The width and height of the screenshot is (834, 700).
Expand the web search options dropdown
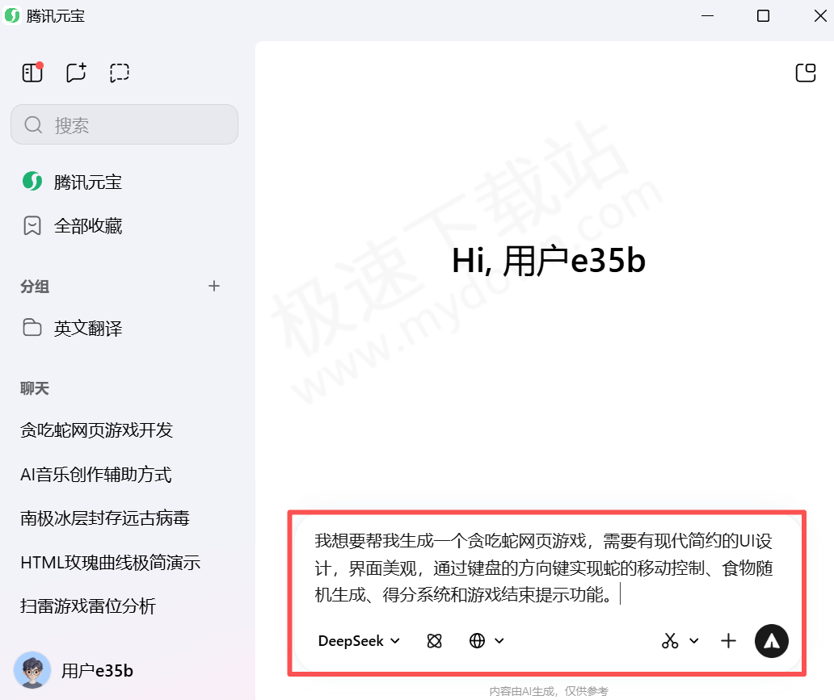point(500,640)
